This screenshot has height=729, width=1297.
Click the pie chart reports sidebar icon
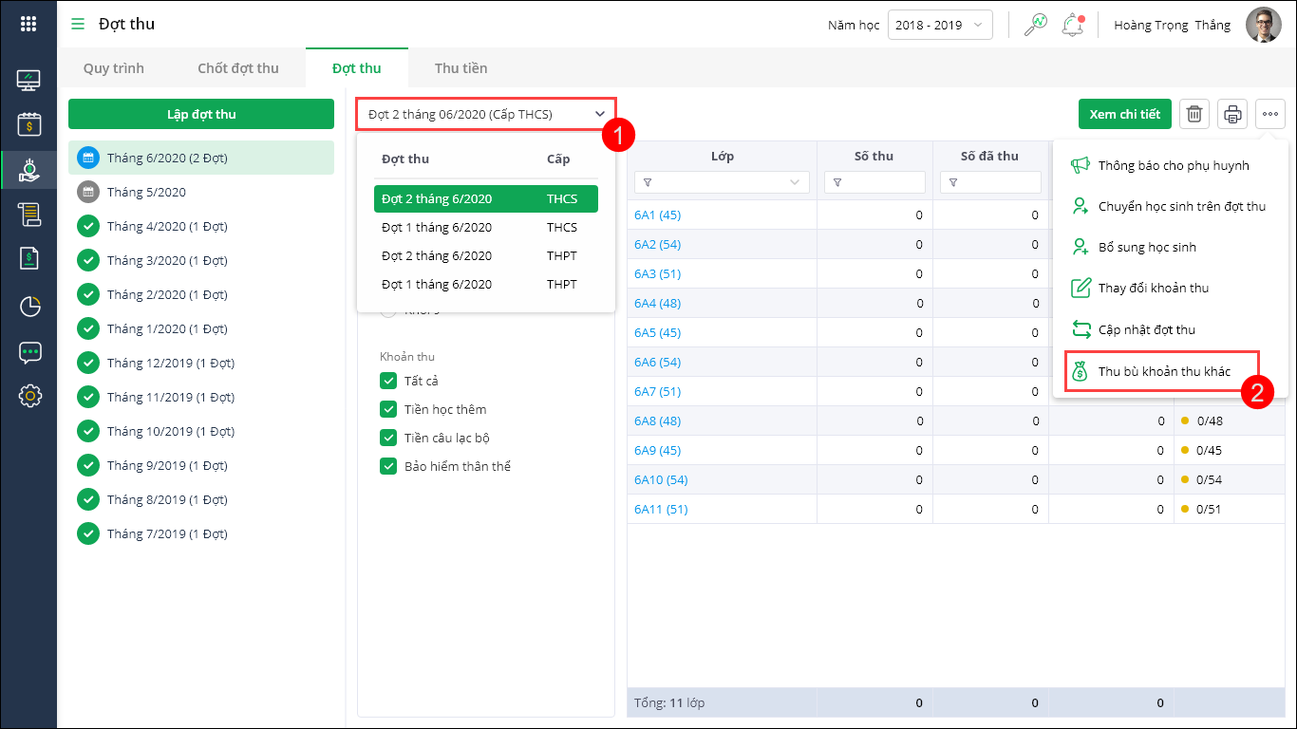[29, 306]
